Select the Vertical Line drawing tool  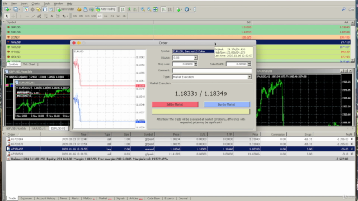(21, 16)
